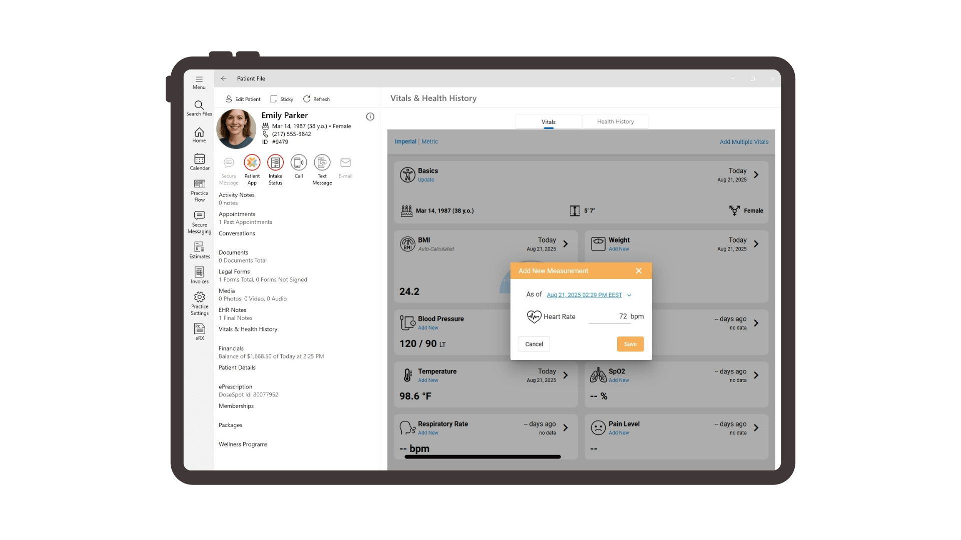Open the Calendar sidebar icon
Screen dimensions: 961x540
click(199, 161)
